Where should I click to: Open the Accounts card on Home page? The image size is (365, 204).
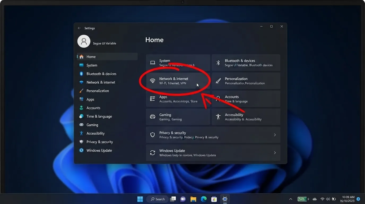[x=246, y=99]
